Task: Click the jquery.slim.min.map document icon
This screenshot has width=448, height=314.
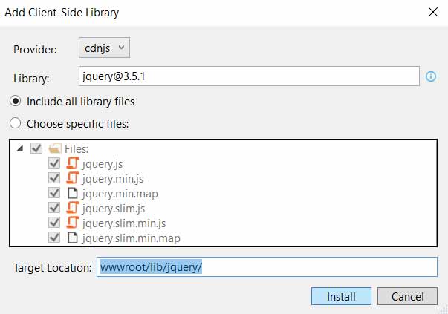Action: coord(73,238)
